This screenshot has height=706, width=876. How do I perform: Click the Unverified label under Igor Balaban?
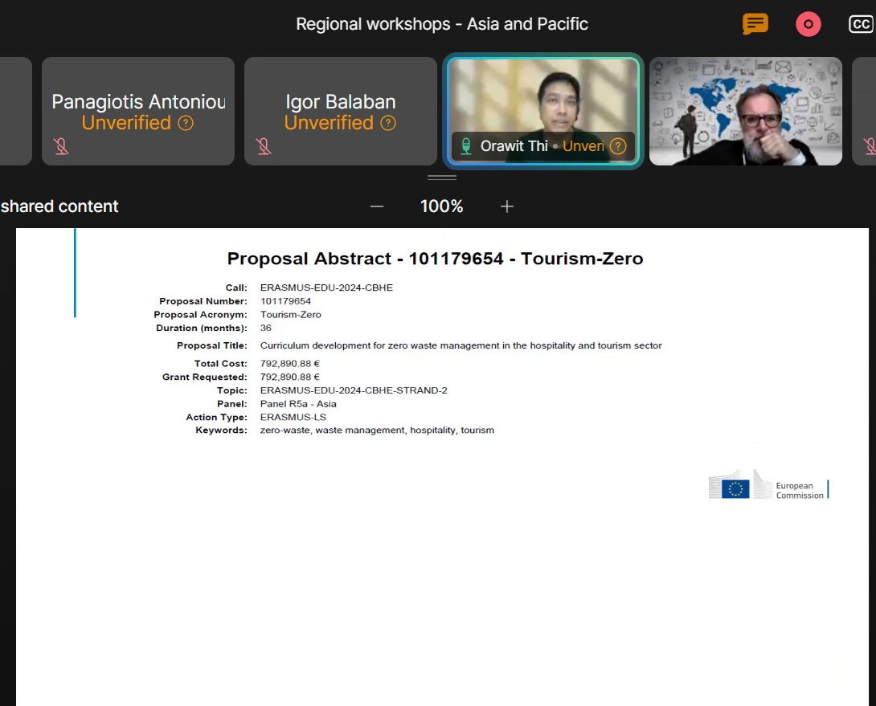[329, 123]
